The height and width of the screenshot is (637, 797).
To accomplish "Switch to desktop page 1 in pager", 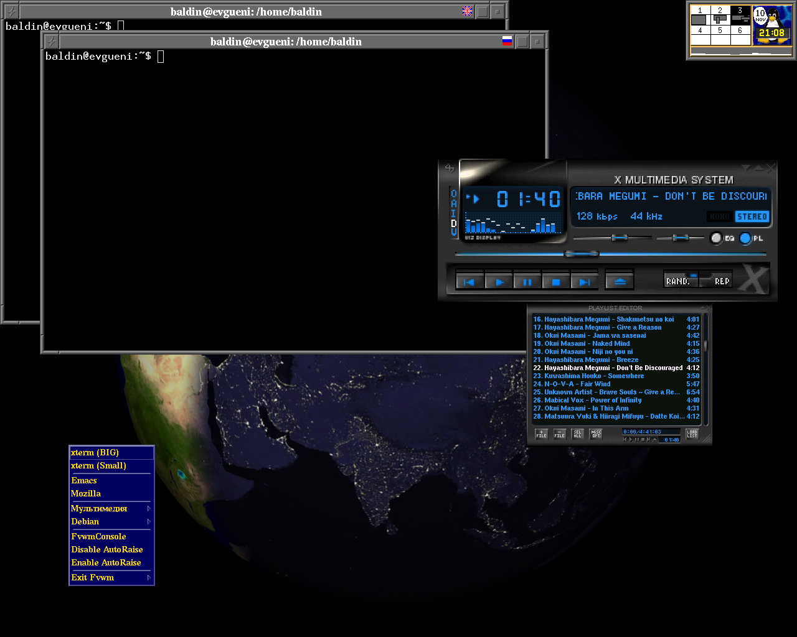I will [x=700, y=16].
